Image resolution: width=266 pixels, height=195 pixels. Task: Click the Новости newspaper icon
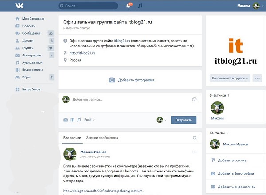coord(17,26)
